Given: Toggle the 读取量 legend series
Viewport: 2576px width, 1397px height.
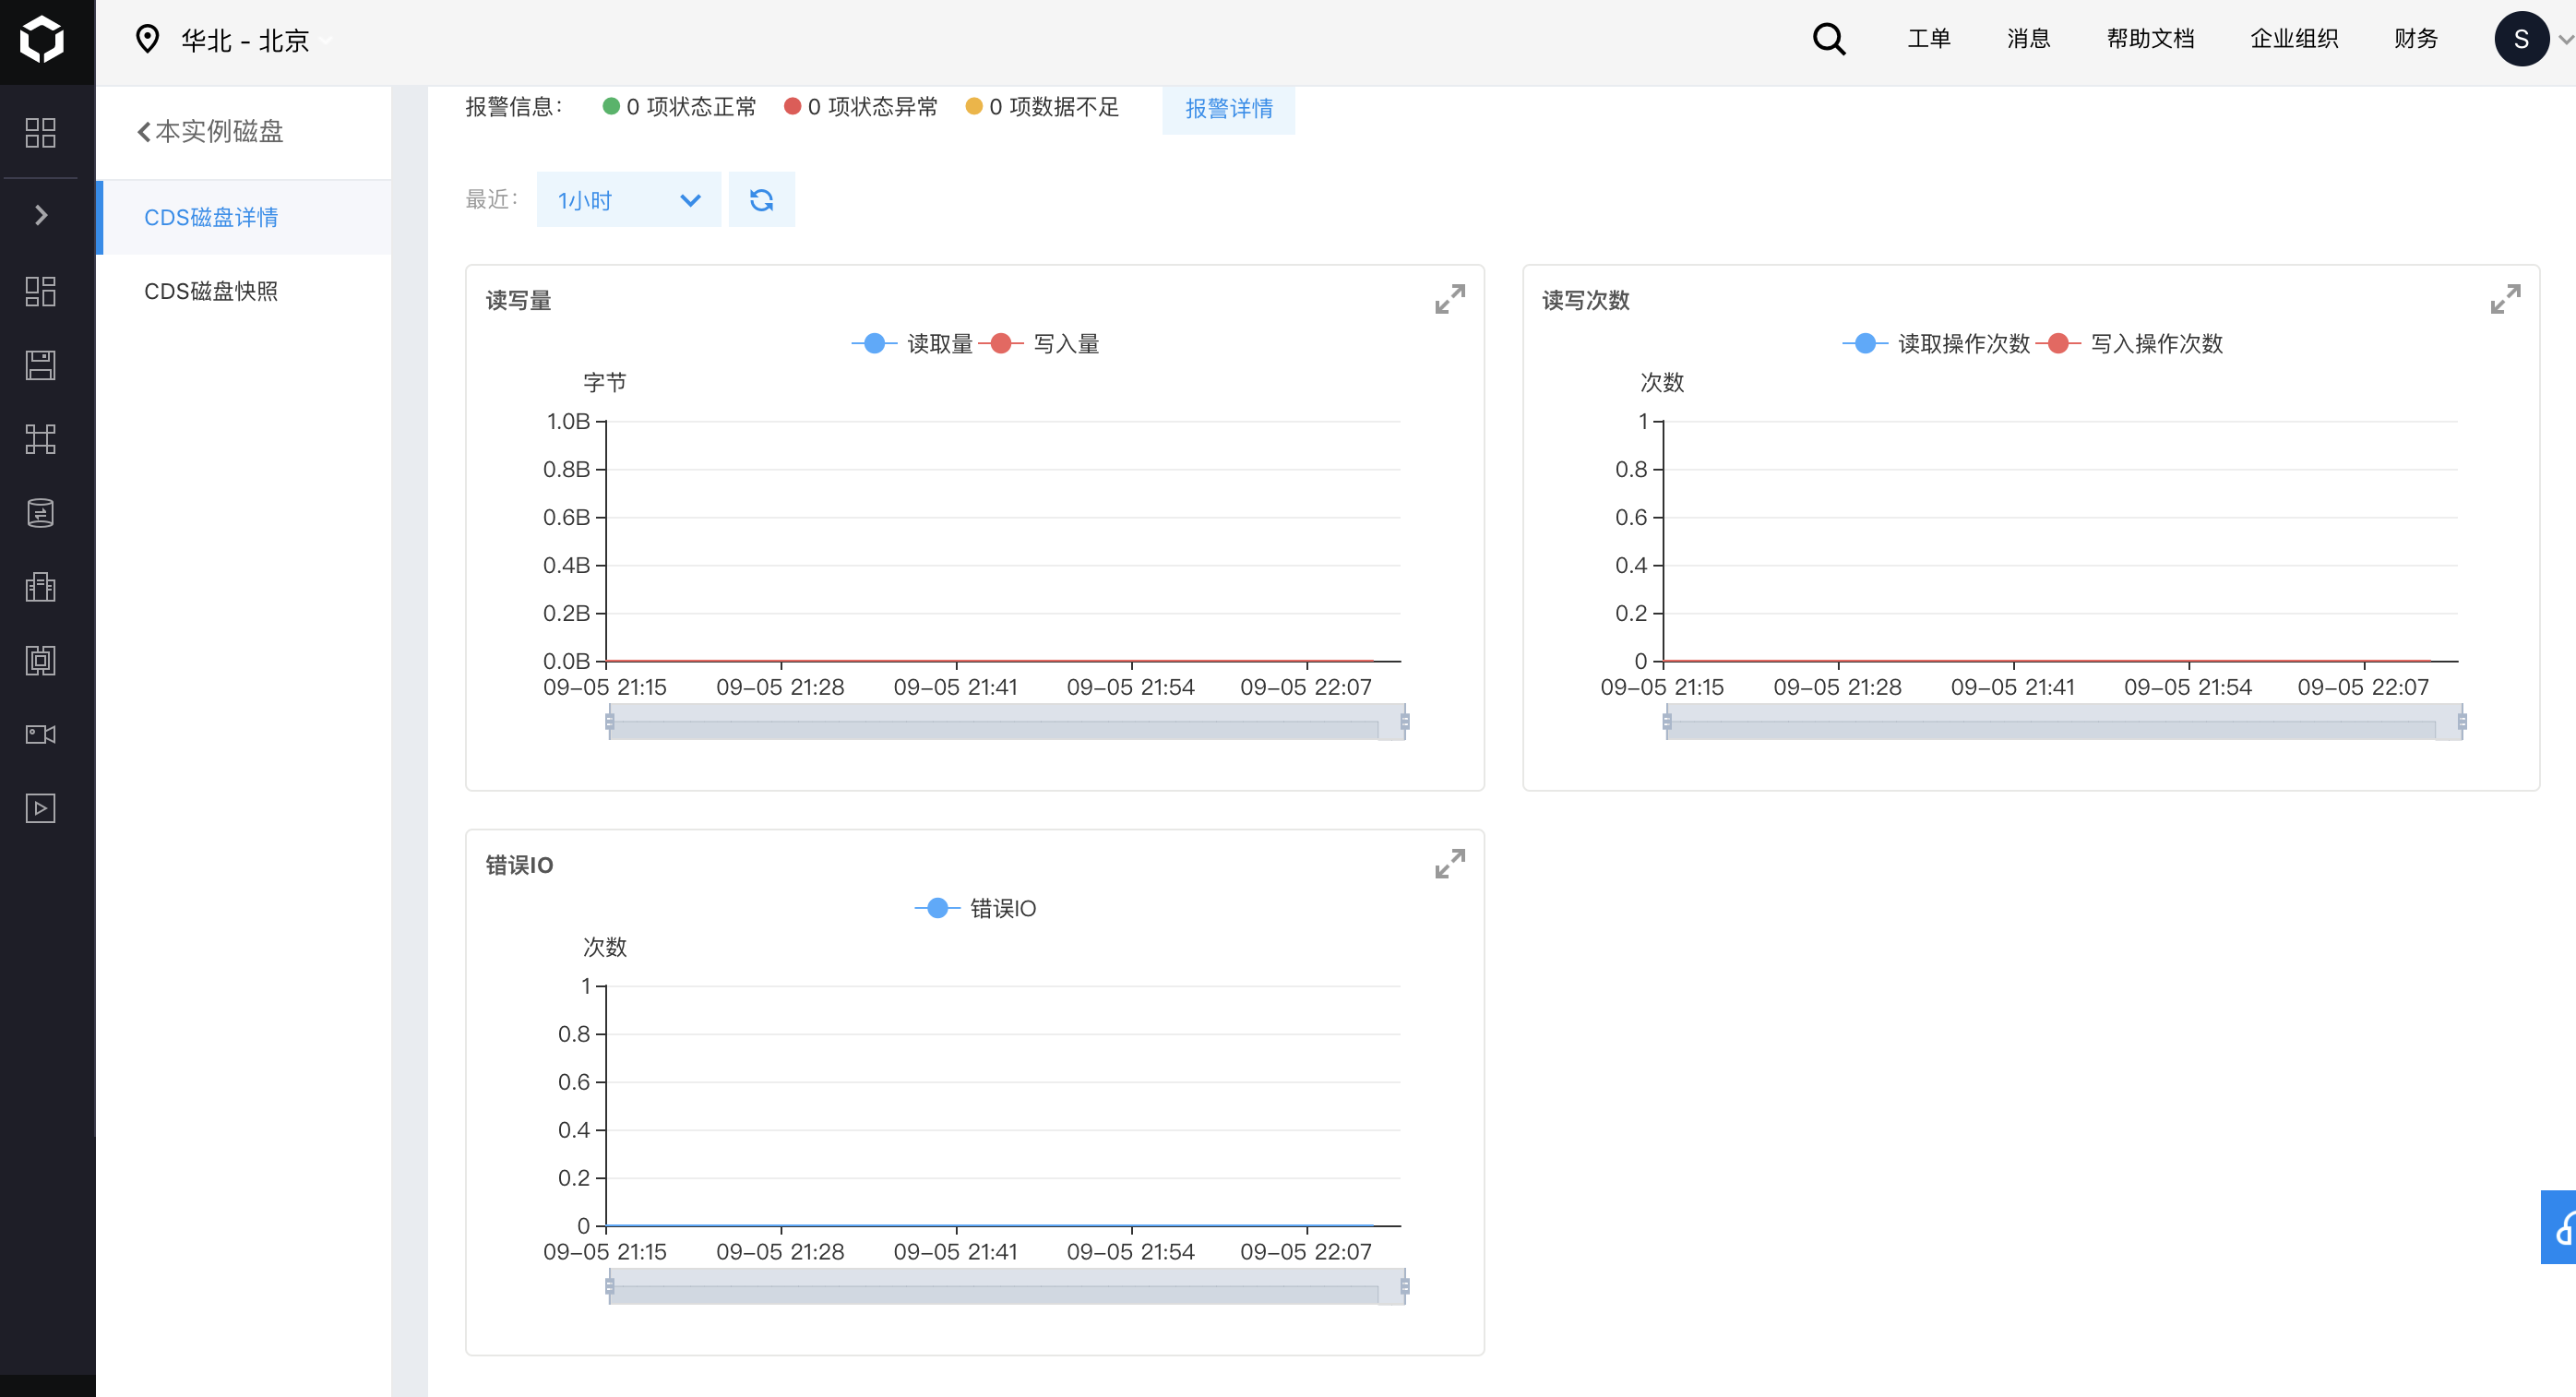Looking at the screenshot, I should coord(912,343).
